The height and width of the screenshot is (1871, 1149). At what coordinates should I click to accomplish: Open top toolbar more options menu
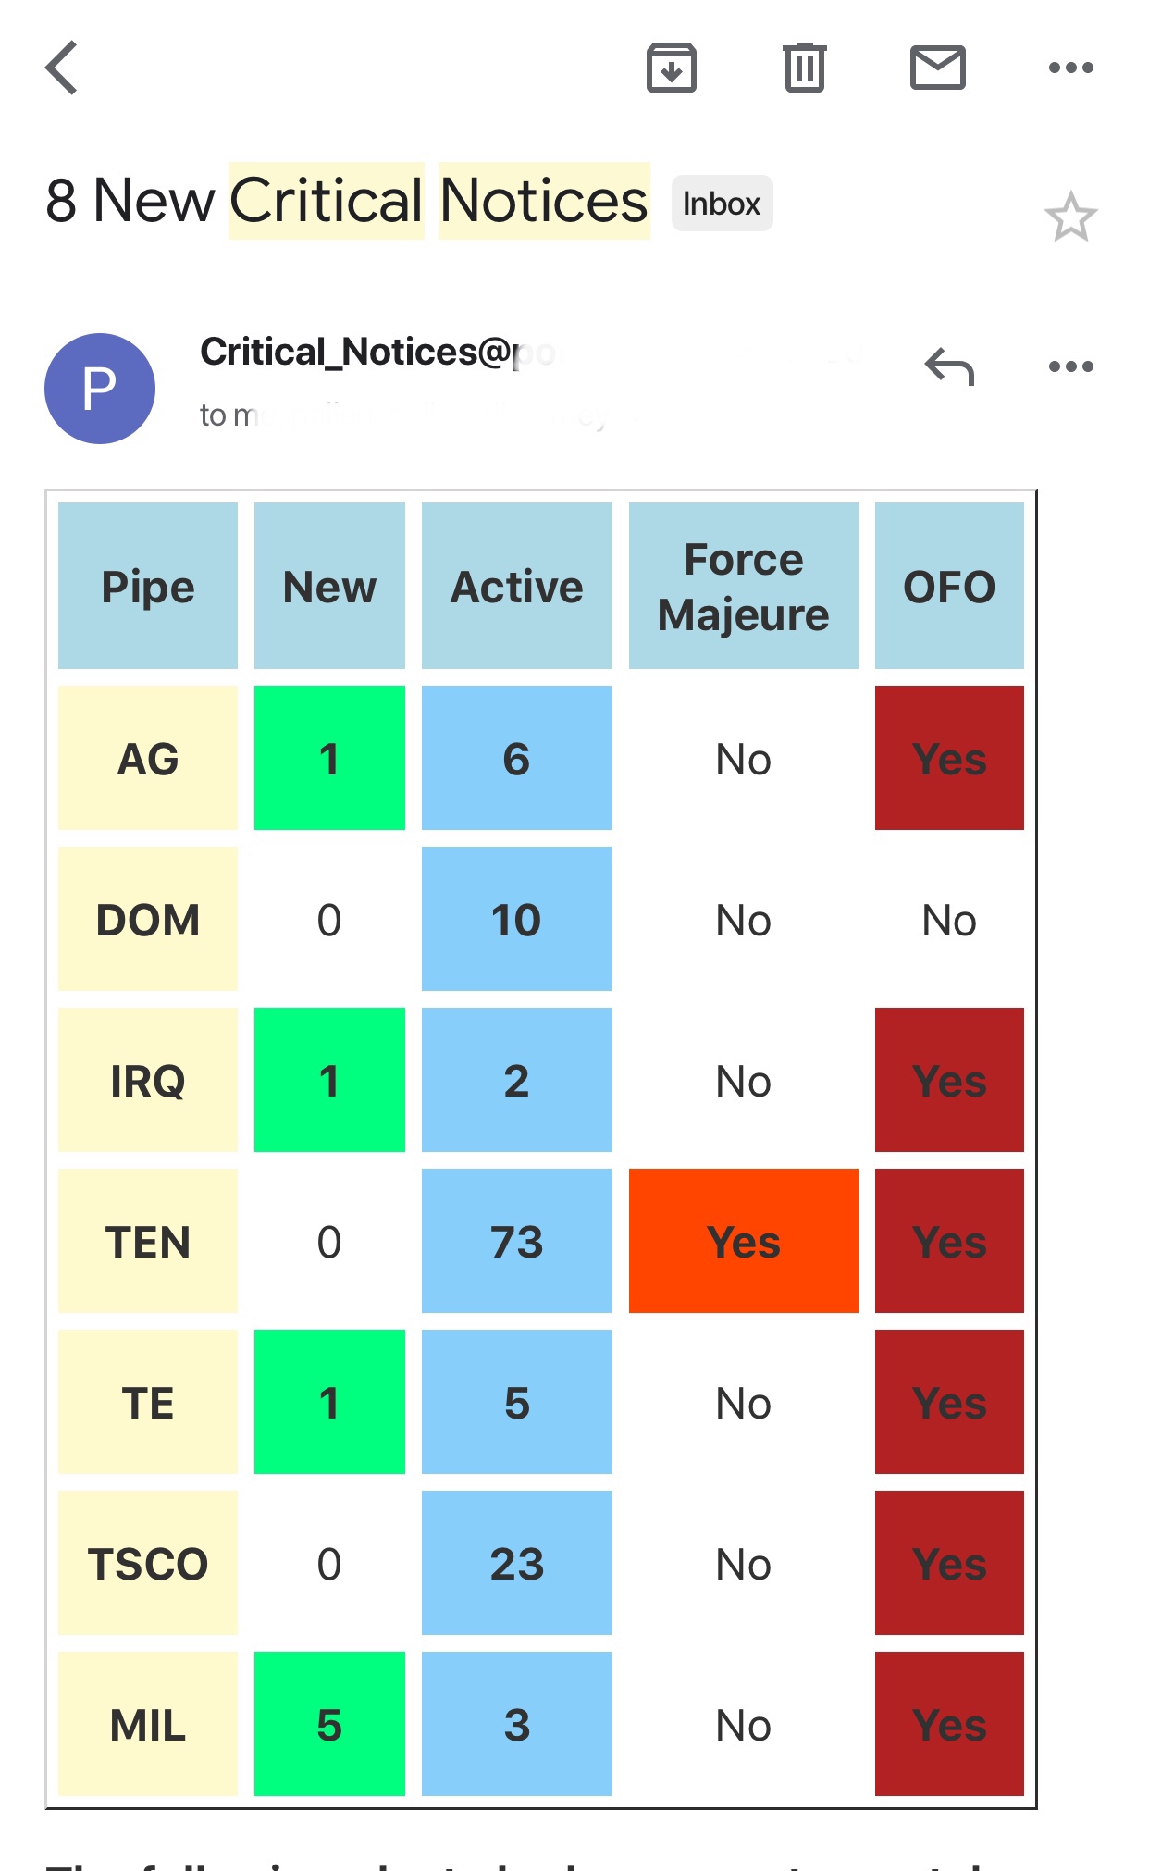[1070, 68]
